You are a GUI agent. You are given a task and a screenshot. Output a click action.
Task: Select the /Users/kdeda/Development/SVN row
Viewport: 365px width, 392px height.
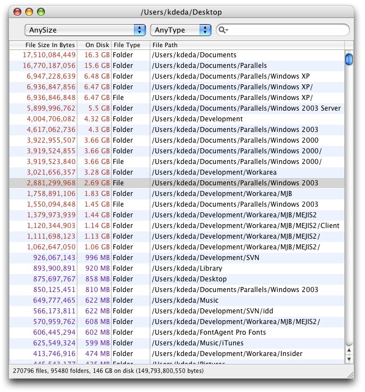point(177,258)
